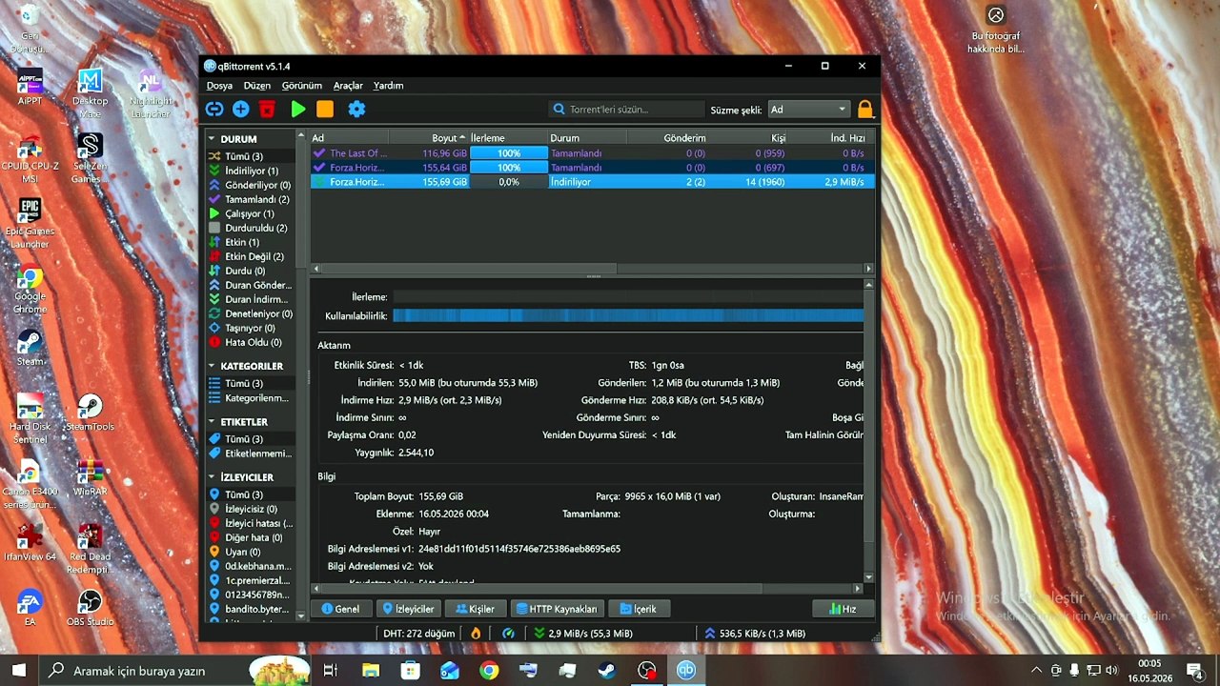Click the 100% progress bar of The Last Of
The image size is (1220, 686).
[509, 153]
